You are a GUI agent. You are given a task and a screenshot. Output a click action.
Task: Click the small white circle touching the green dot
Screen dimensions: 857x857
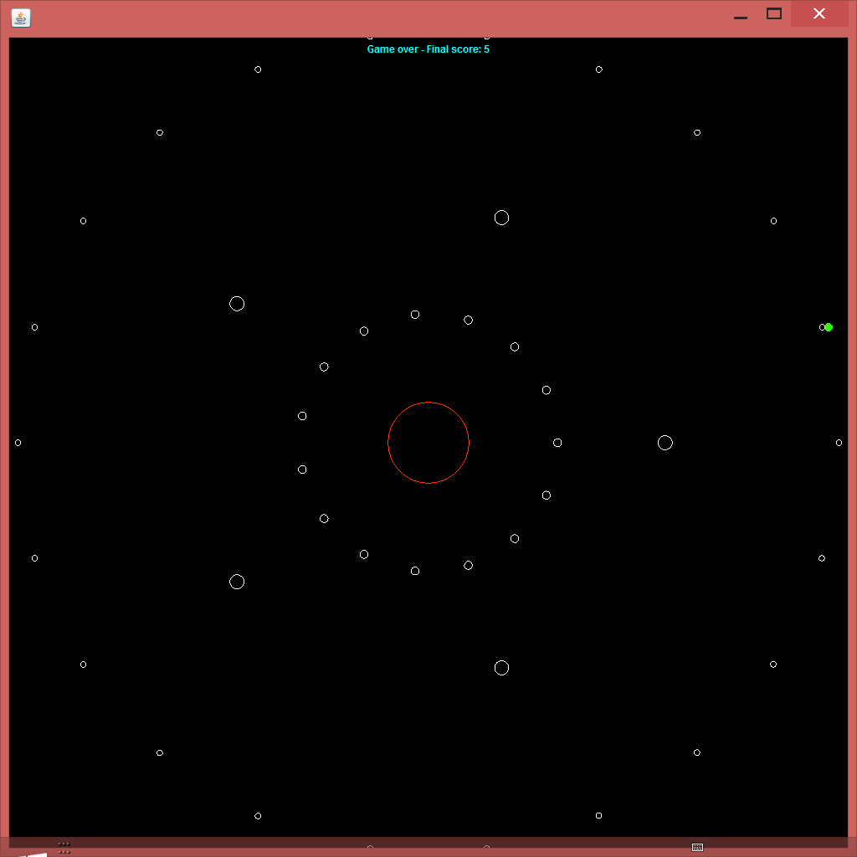tap(822, 327)
